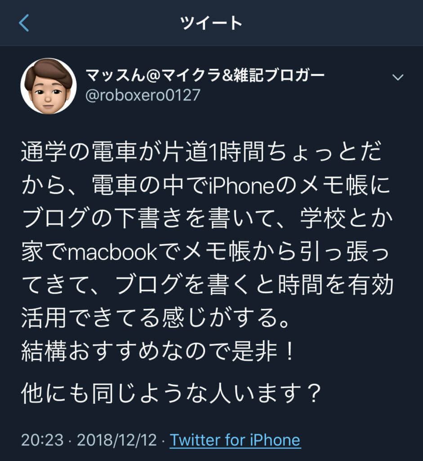423x461 pixels.
Task: Tap the line starting with てきて、ブログを書く
Action: coord(207,285)
